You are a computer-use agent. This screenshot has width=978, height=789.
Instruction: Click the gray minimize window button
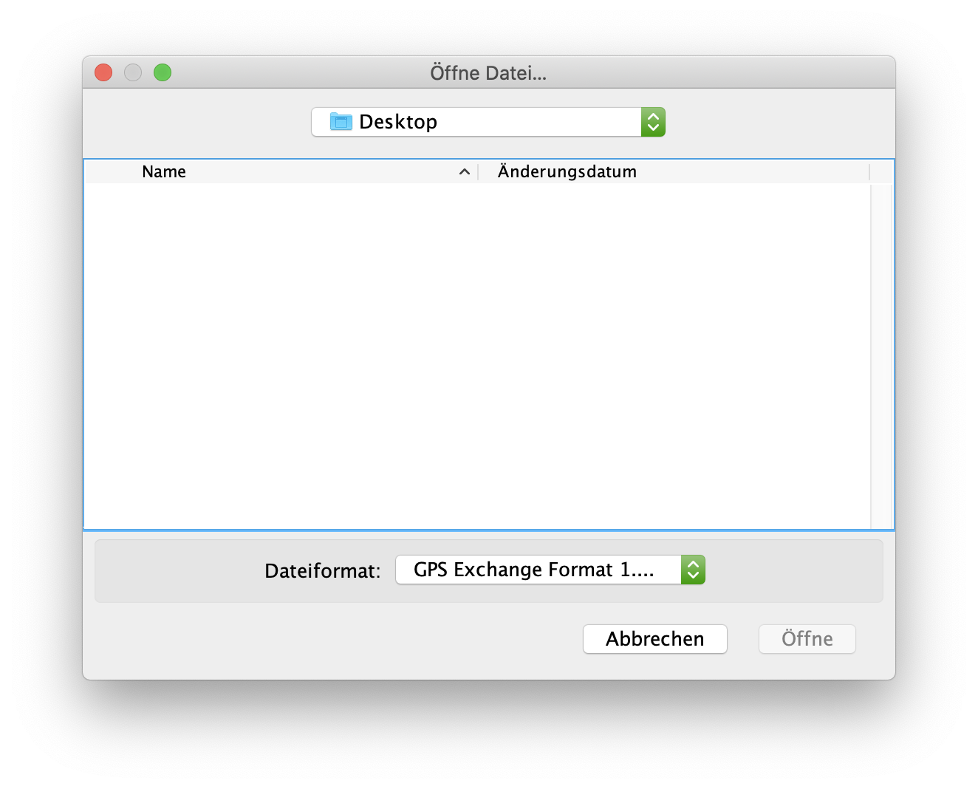tap(133, 72)
